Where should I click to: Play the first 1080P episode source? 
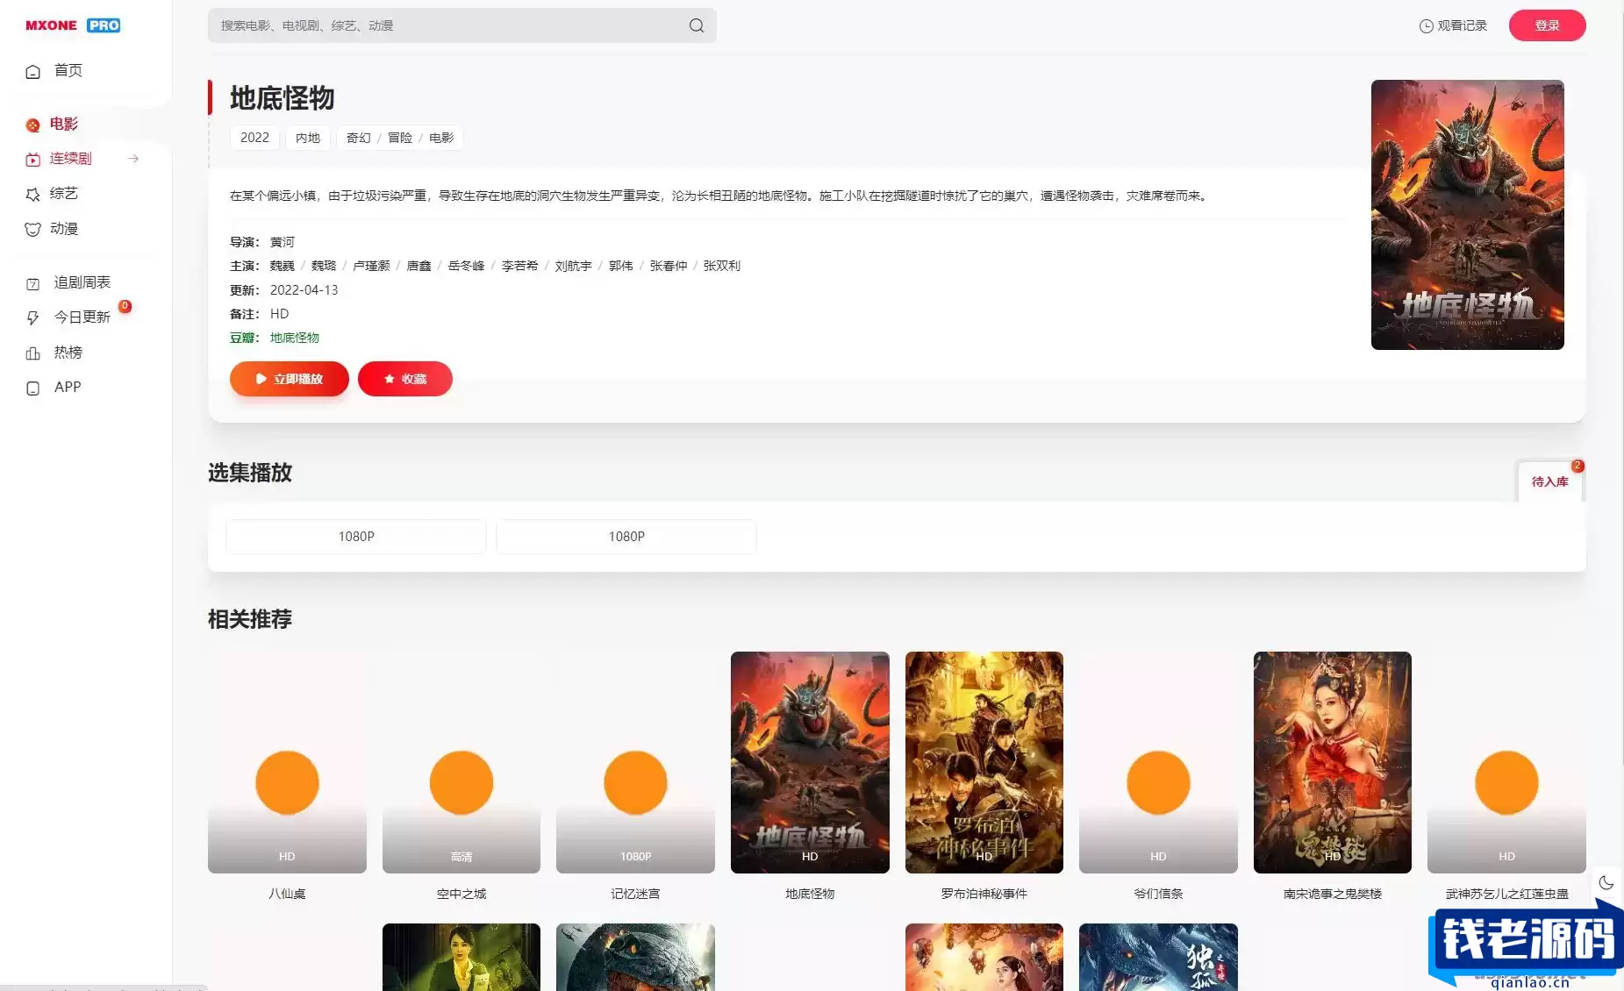tap(356, 537)
